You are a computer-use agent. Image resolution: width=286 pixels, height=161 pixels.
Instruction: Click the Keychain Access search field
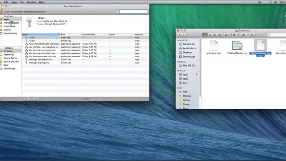pyautogui.click(x=132, y=12)
